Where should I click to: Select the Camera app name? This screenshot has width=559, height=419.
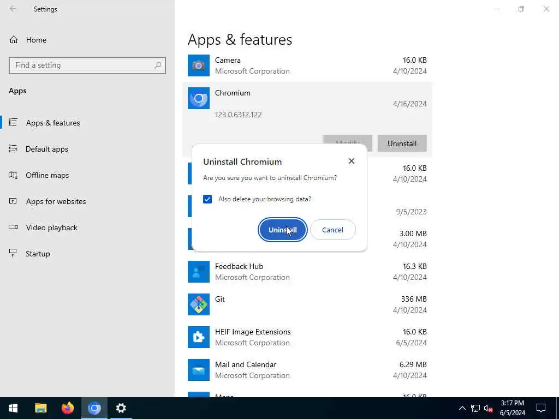tap(228, 60)
